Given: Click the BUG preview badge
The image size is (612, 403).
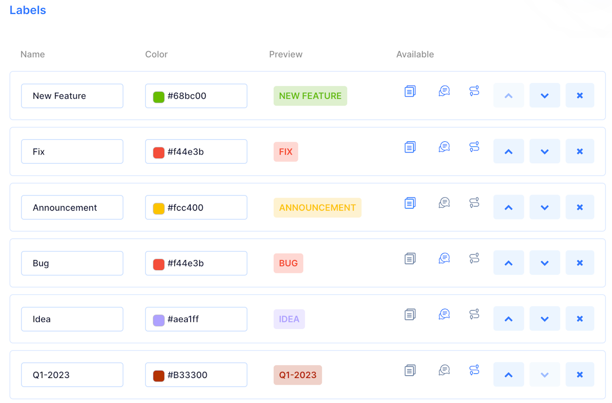Looking at the screenshot, I should pos(288,263).
